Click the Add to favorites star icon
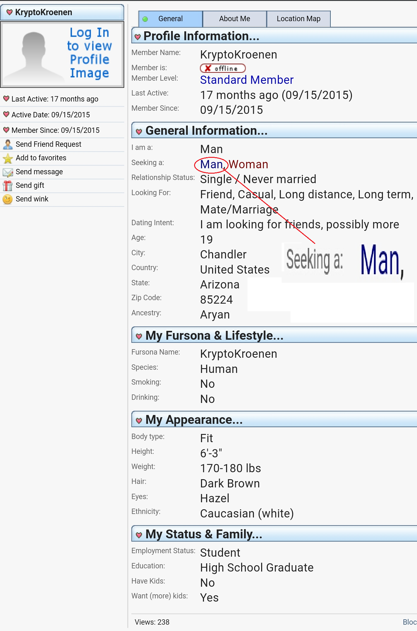The height and width of the screenshot is (631, 417). click(x=8, y=158)
